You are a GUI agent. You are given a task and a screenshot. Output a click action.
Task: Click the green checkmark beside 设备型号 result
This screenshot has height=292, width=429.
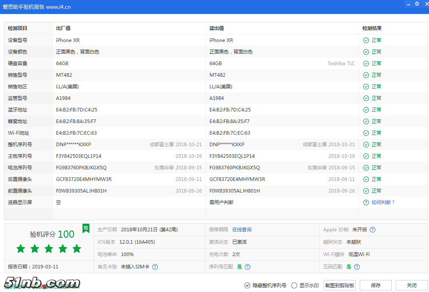click(366, 40)
